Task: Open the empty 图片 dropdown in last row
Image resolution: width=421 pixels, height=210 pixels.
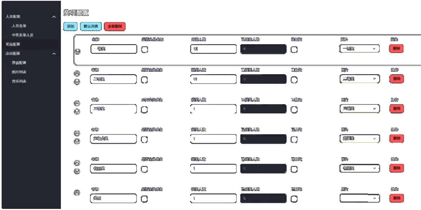Action: 359,199
